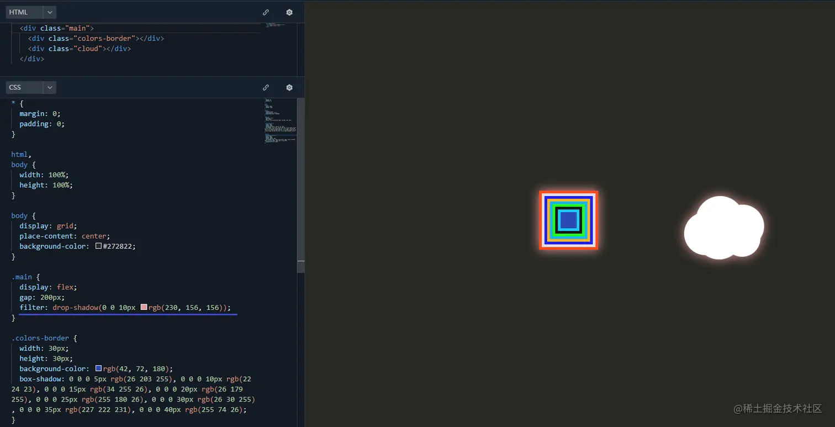This screenshot has width=835, height=427.
Task: Click the CSS code minimap
Action: (281, 122)
